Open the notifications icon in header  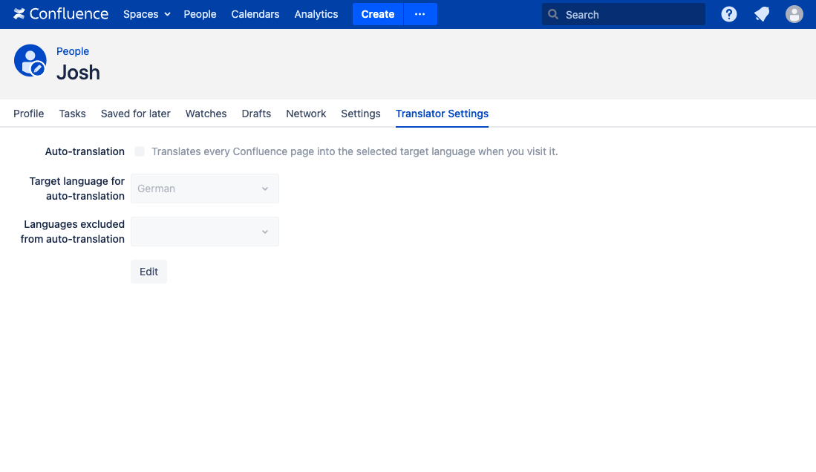762,14
